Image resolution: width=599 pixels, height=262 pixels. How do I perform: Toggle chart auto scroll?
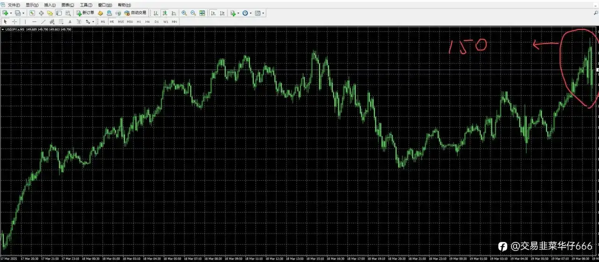click(213, 13)
